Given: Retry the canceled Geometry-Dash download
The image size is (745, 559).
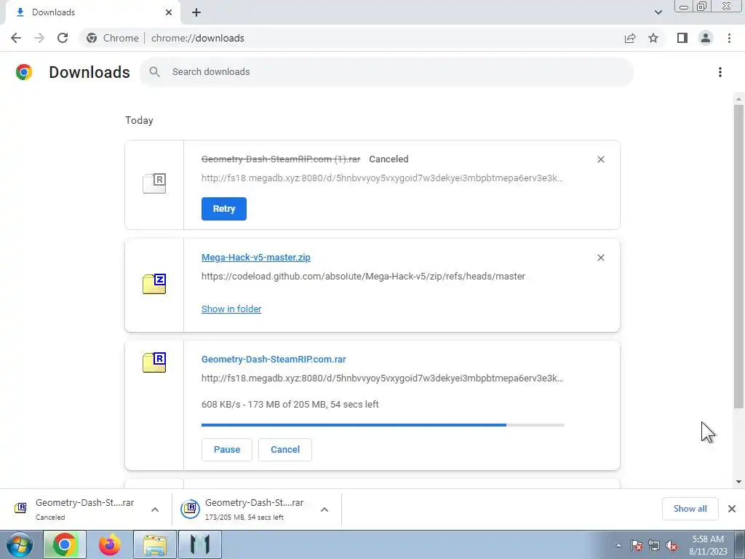Looking at the screenshot, I should pyautogui.click(x=224, y=209).
